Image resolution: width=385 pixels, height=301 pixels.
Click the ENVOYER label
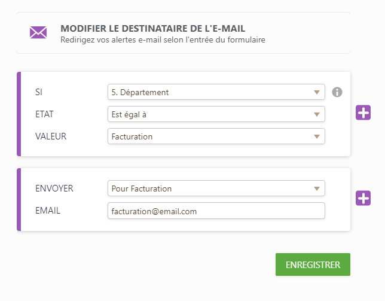[54, 188]
